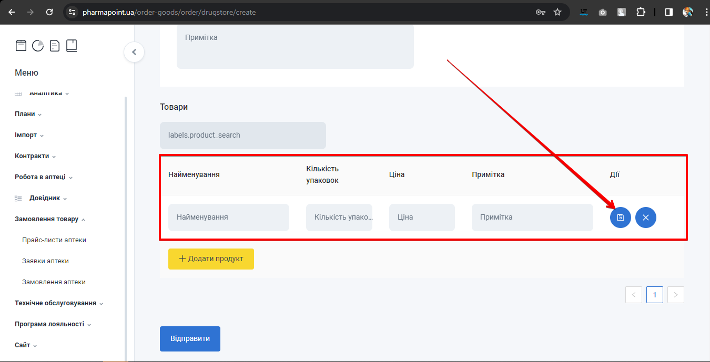Open the pie chart icon in sidebar
710x362 pixels.
pos(38,46)
